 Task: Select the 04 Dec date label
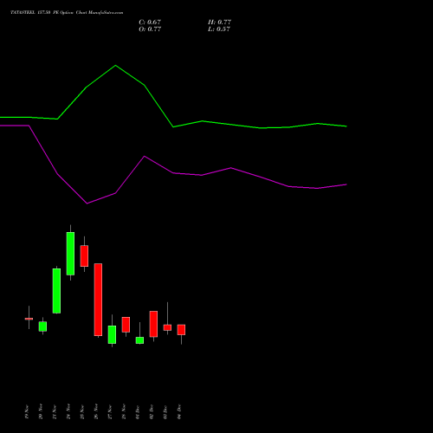click(179, 412)
